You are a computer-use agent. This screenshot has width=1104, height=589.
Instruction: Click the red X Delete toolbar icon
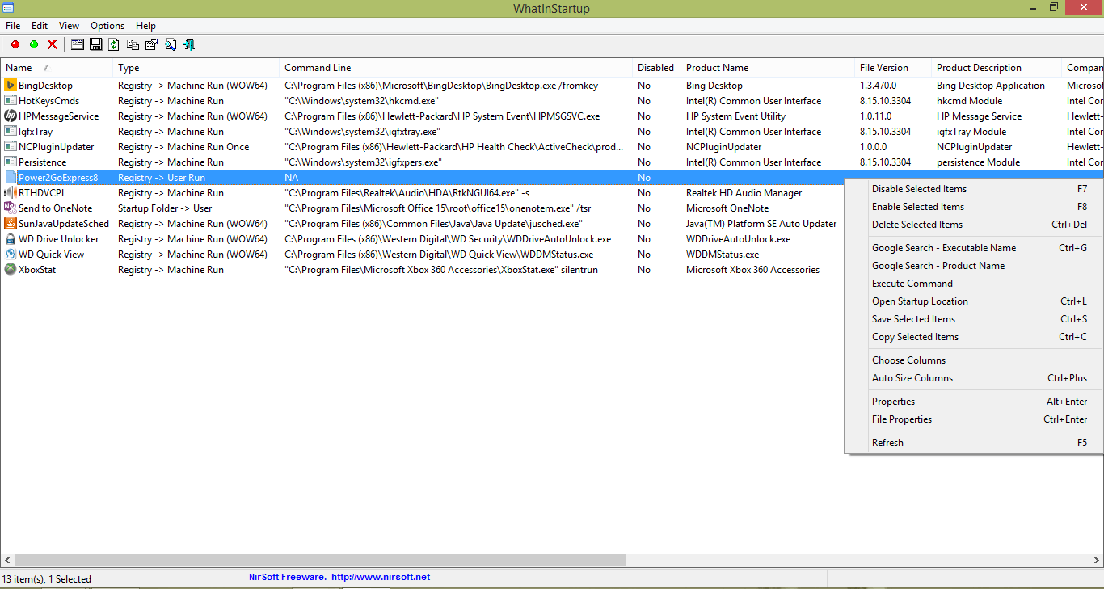tap(53, 44)
